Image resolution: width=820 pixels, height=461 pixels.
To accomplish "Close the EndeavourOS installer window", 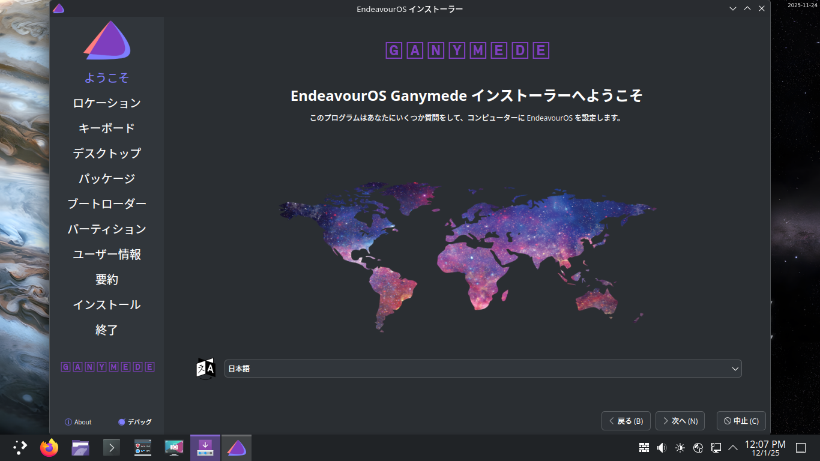I will coord(762,8).
